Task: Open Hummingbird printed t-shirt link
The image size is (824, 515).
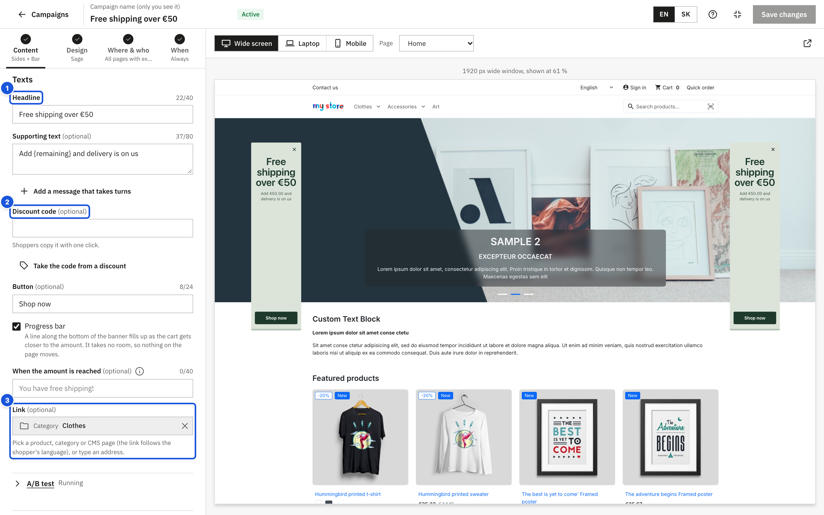Action: click(x=348, y=494)
